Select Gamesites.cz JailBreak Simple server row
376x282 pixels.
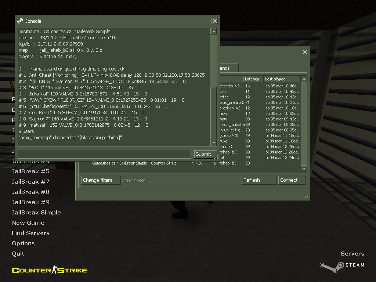189,163
